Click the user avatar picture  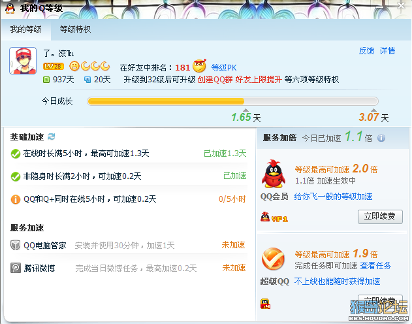pyautogui.click(x=23, y=61)
